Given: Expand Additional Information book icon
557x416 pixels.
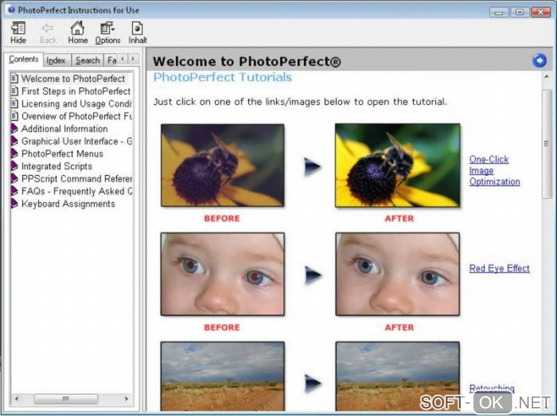Looking at the screenshot, I should [14, 128].
